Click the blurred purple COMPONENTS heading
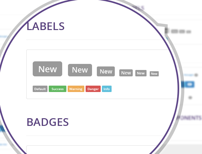202x154 pixels. [x=189, y=118]
